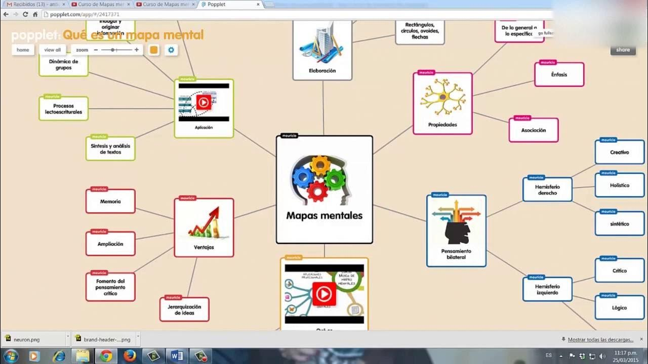Click the volume speaker tray icon
This screenshot has width=648, height=364.
[602, 356]
